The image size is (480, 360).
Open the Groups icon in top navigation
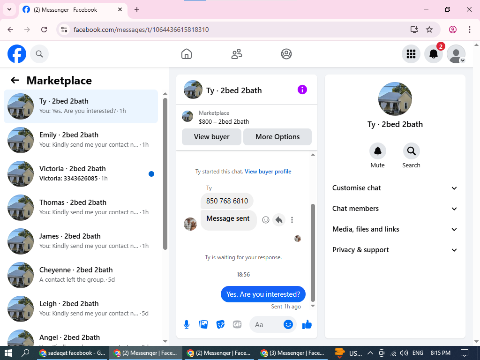click(286, 54)
